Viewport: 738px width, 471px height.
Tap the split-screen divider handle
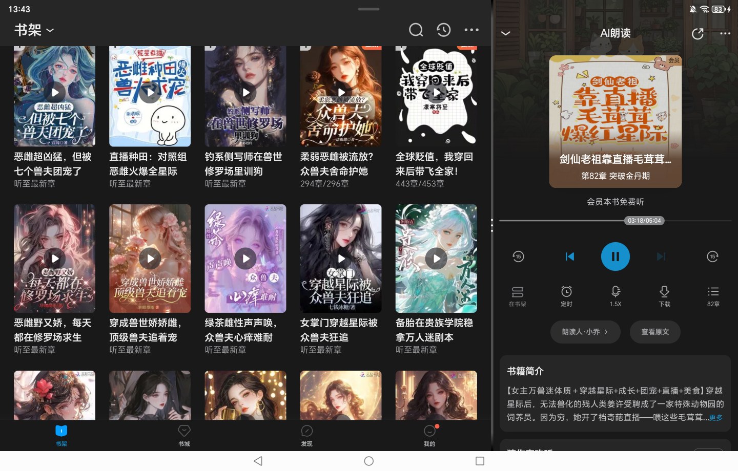click(492, 225)
